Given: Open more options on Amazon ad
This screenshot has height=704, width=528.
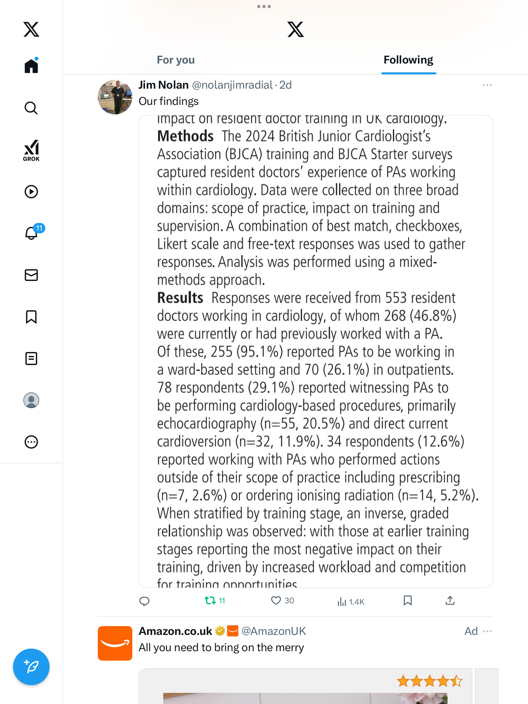Looking at the screenshot, I should [487, 631].
